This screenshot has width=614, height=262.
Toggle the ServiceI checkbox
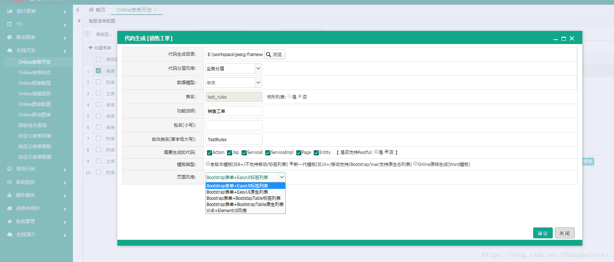244,153
